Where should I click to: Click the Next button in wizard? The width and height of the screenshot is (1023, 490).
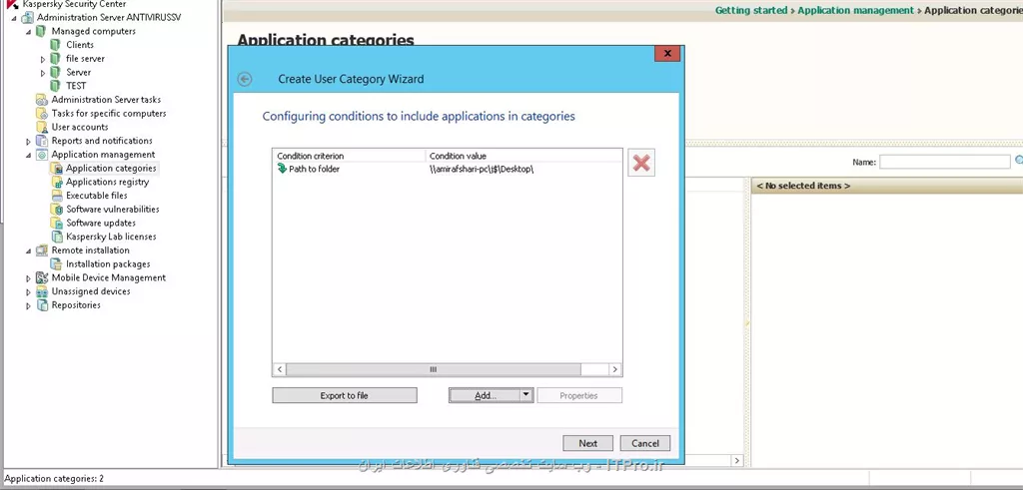click(x=587, y=443)
